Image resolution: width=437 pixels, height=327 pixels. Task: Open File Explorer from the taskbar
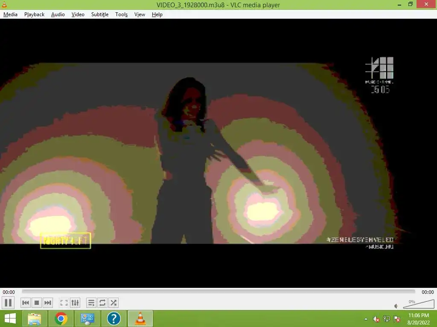click(x=34, y=318)
